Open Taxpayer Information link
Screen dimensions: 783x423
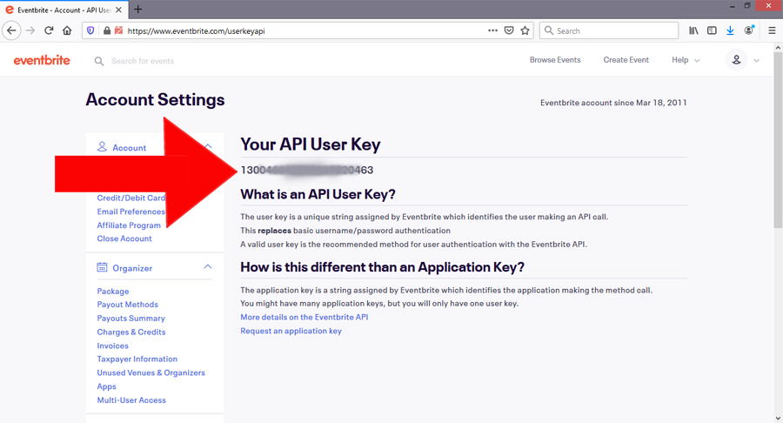click(x=137, y=359)
